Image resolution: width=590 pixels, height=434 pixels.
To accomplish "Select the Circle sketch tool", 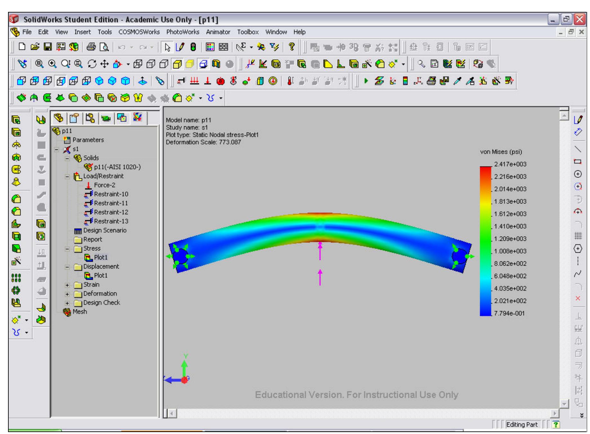I will 578,174.
